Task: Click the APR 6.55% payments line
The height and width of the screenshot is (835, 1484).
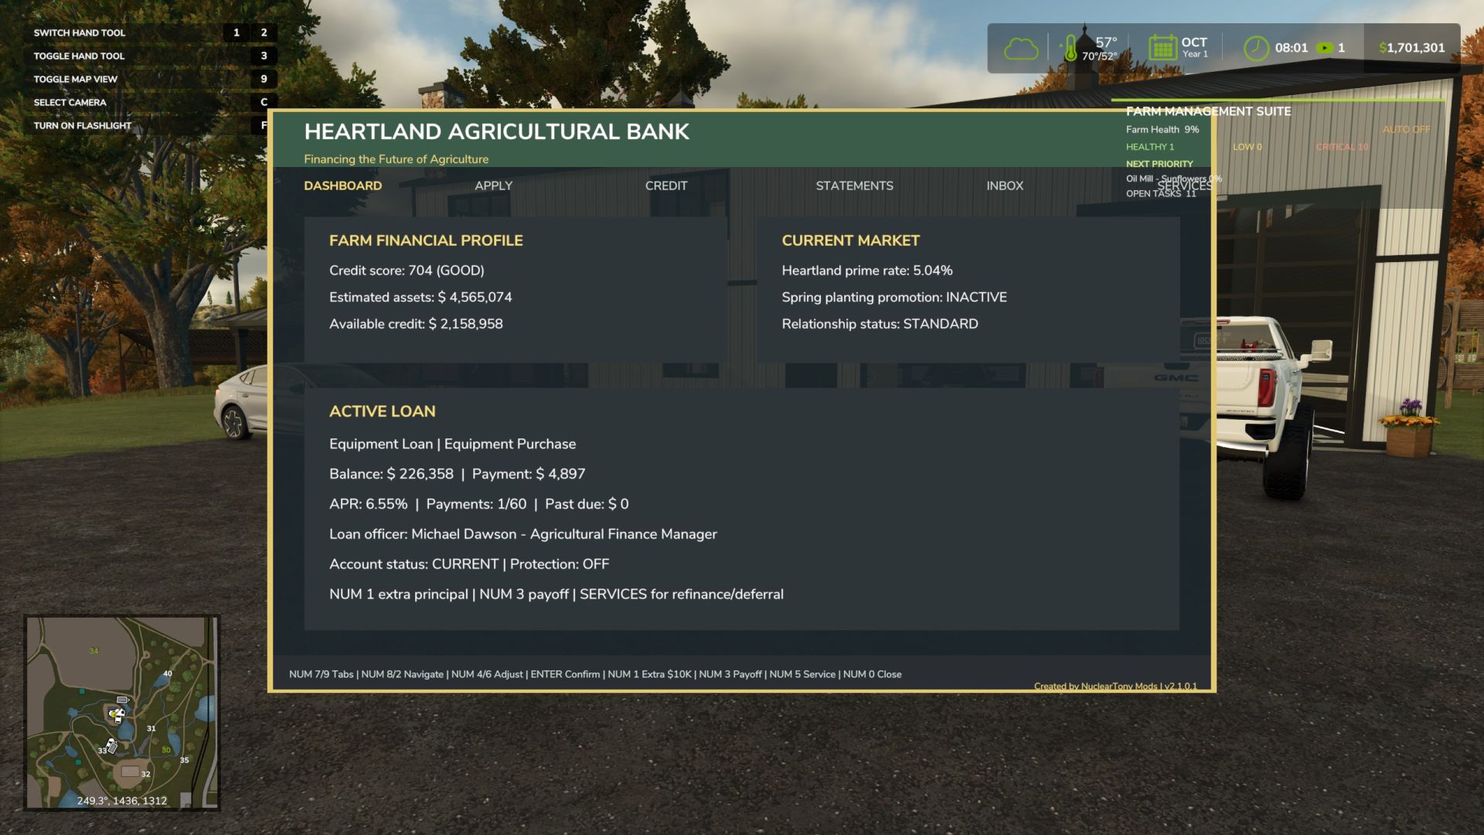Action: pyautogui.click(x=478, y=504)
